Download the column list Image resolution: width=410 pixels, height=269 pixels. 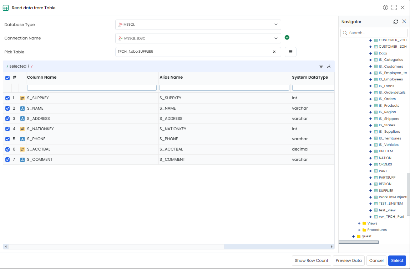tap(329, 67)
